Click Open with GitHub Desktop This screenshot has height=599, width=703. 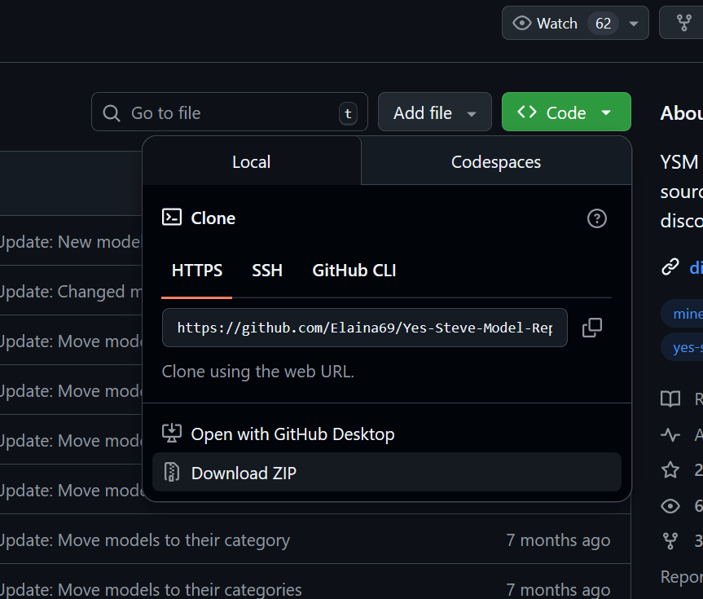[292, 434]
